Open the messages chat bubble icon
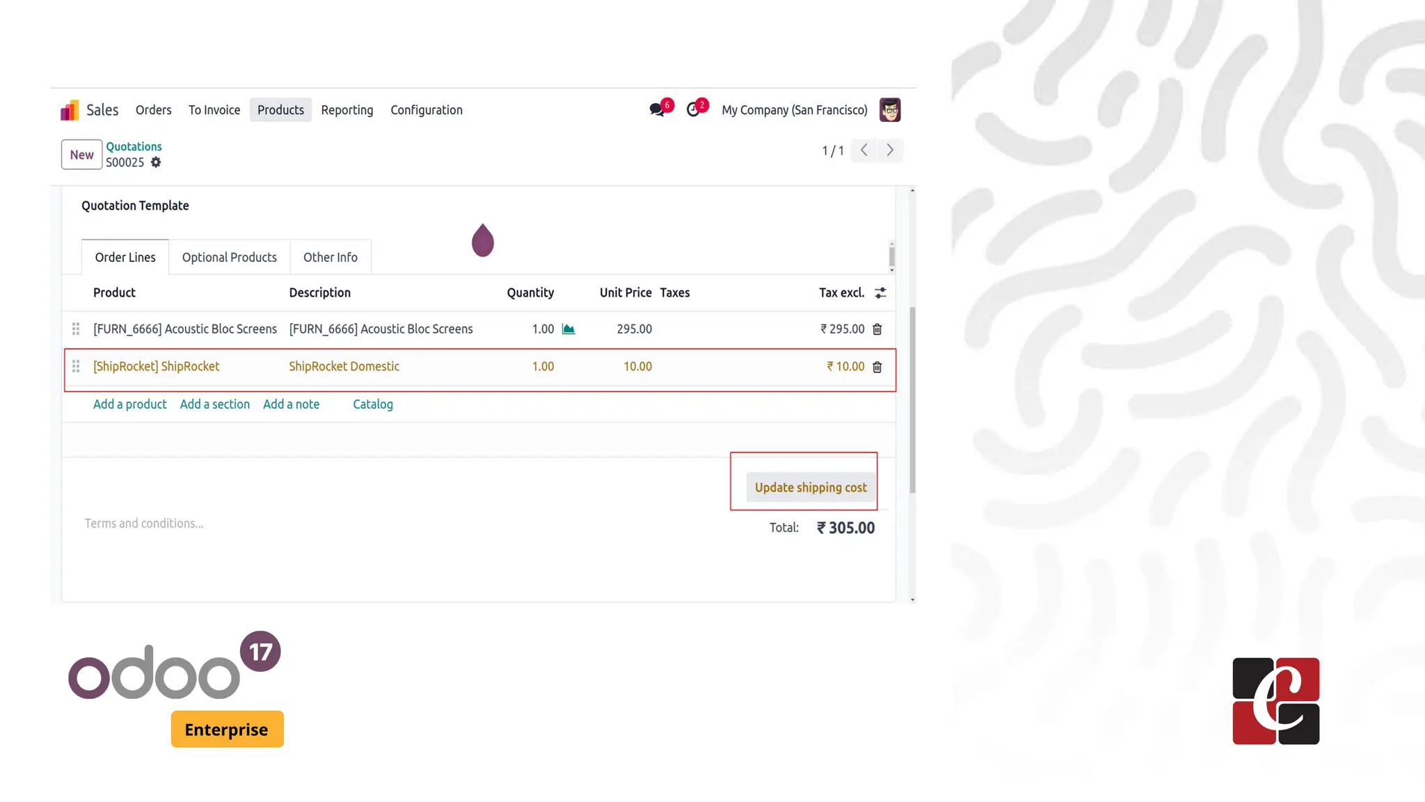Screen dimensions: 1425x802 tap(656, 110)
